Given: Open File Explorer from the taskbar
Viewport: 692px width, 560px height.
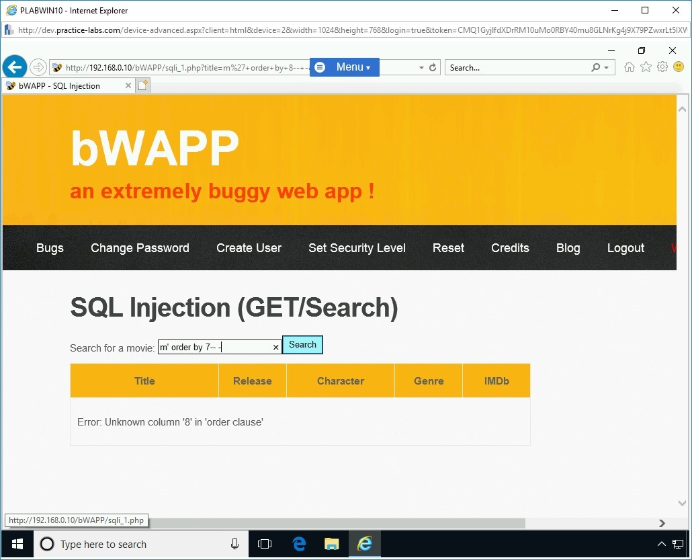Looking at the screenshot, I should coord(331,544).
